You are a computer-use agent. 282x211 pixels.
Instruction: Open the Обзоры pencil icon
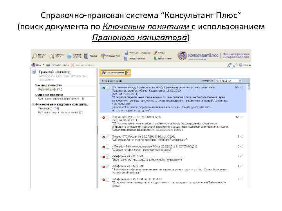(155, 53)
